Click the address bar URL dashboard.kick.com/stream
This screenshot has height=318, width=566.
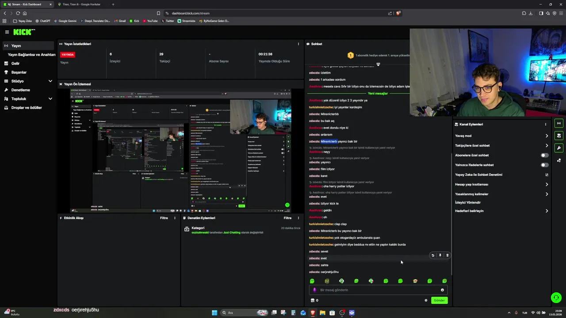[x=191, y=13]
